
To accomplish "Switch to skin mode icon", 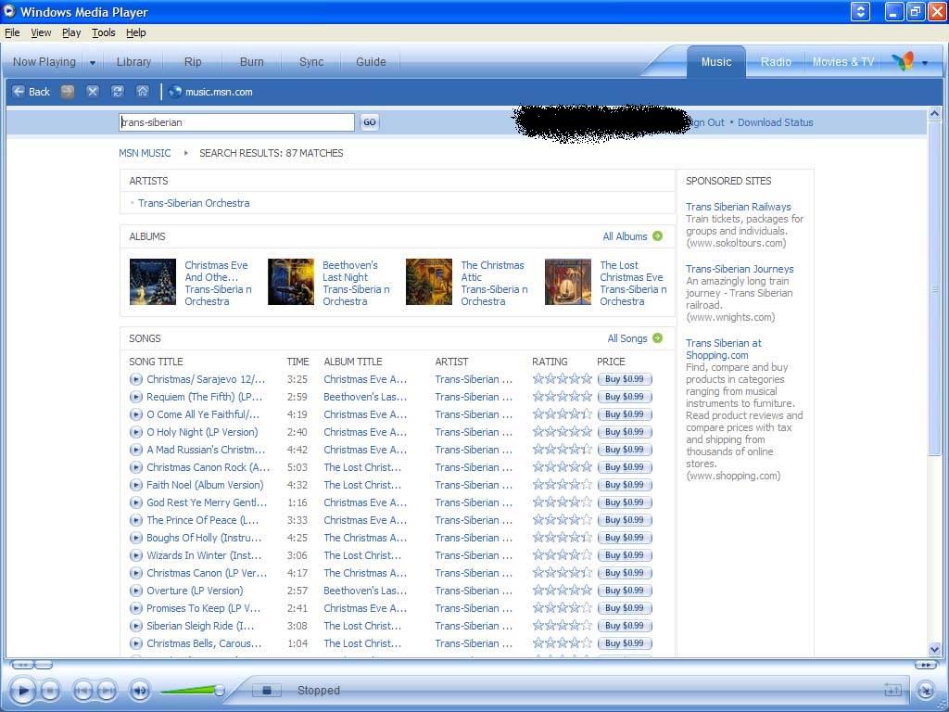I will pyautogui.click(x=925, y=690).
